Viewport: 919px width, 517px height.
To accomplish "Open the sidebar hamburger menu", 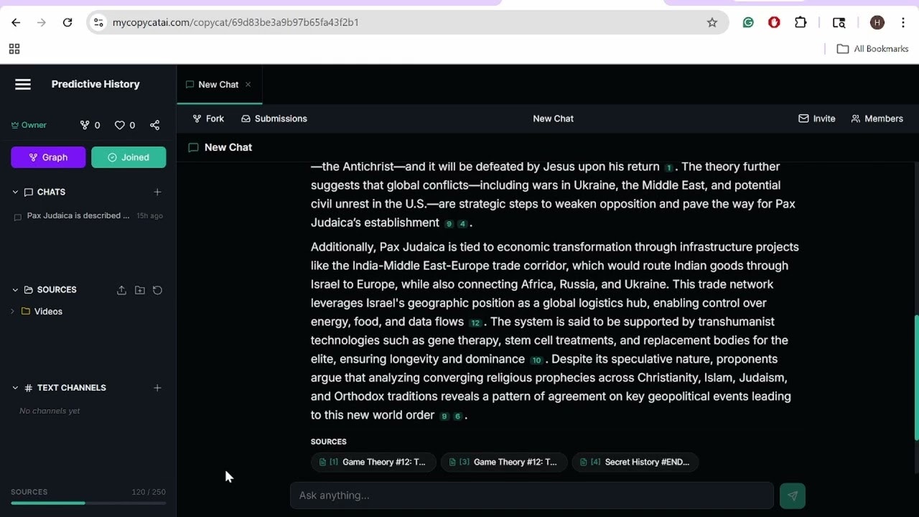I will (x=22, y=84).
